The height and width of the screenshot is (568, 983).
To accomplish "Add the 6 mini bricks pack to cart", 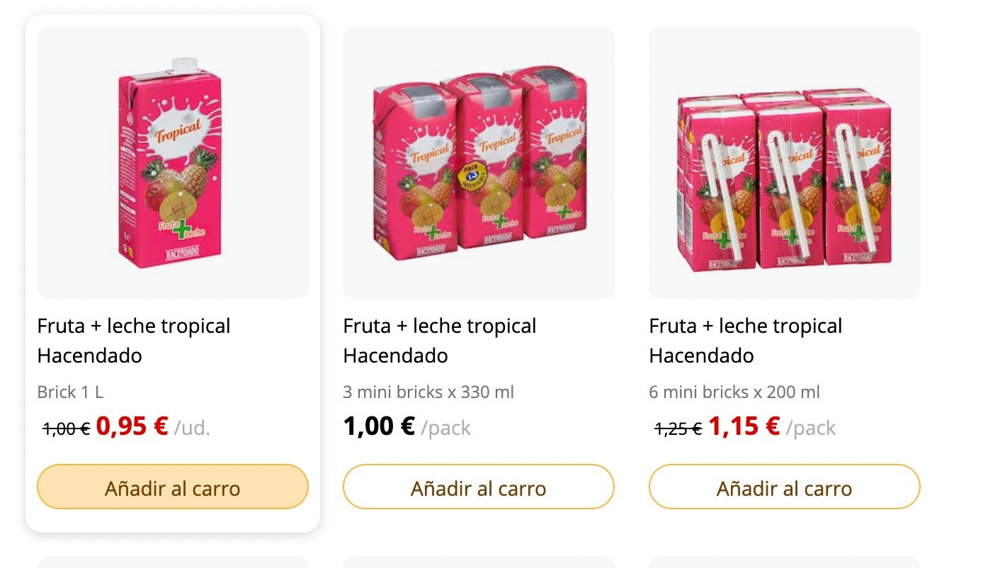I will click(x=785, y=487).
